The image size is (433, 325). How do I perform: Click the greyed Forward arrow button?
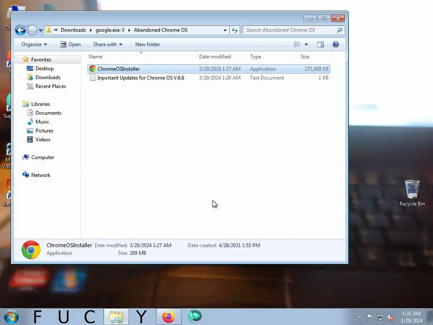click(32, 30)
